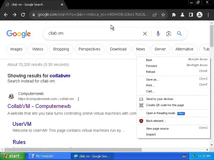Screen dimensions: 214x160
Task: Choose Print... in the context menu
Action: [x=173, y=85]
